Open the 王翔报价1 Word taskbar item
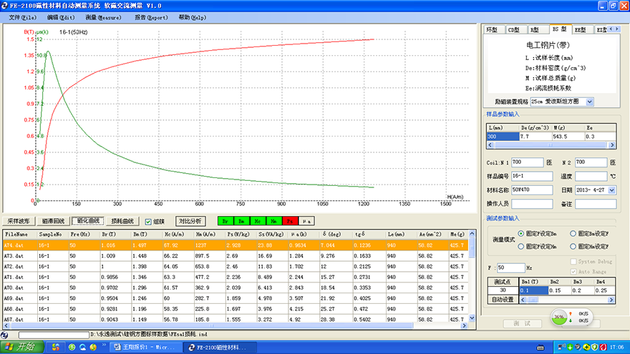Image resolution: width=630 pixels, height=354 pixels. point(145,347)
